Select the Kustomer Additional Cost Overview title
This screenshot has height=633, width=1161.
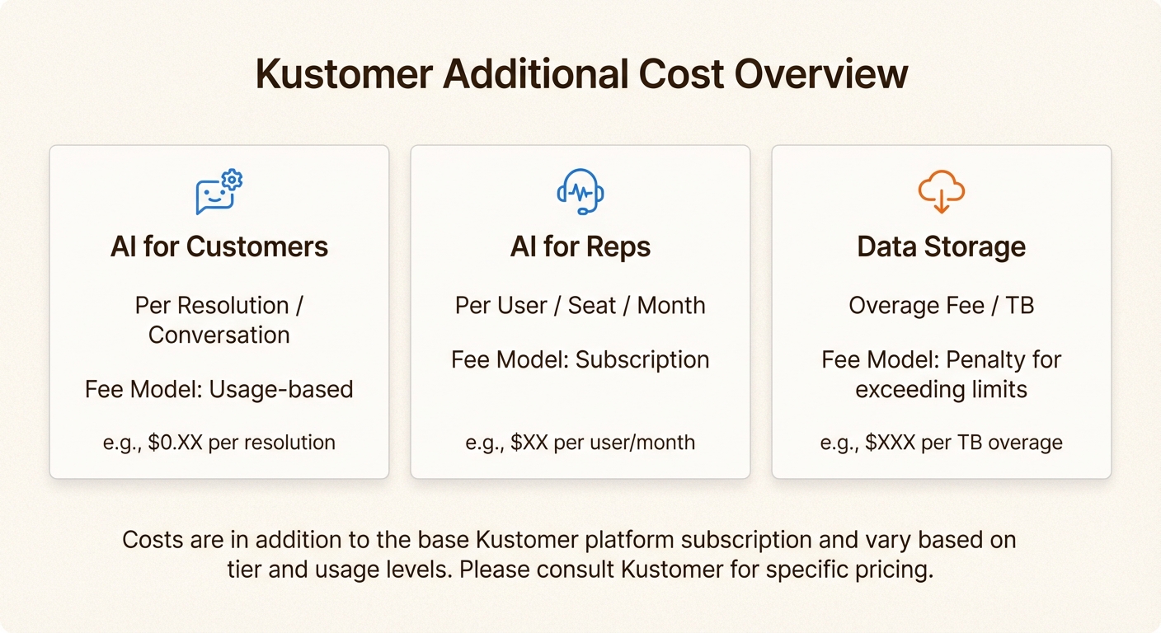pos(581,75)
